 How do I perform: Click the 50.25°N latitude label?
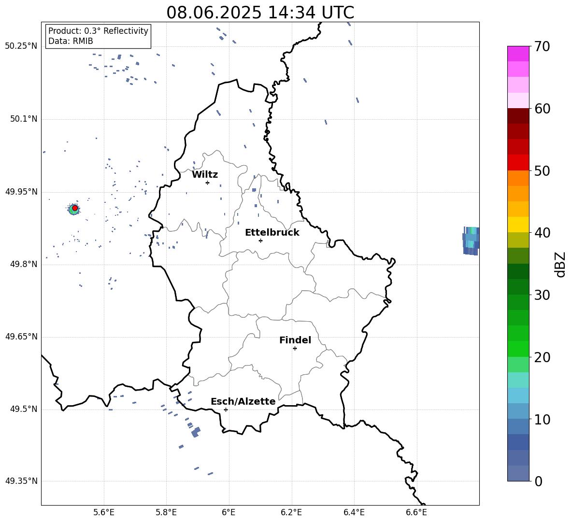tap(21, 46)
